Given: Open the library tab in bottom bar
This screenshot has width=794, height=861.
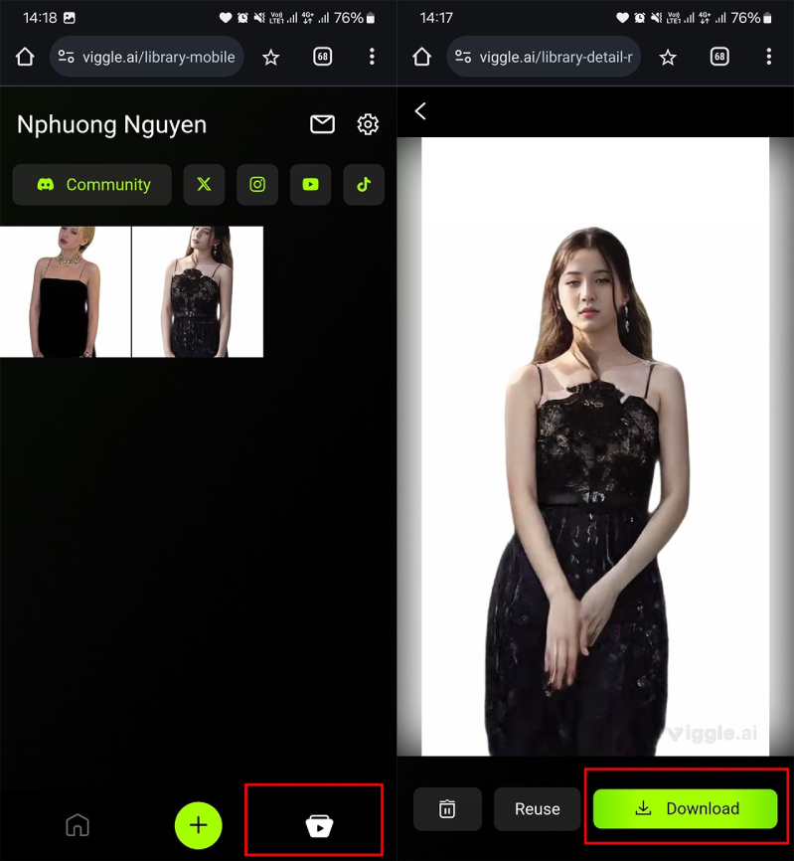Looking at the screenshot, I should 319,825.
